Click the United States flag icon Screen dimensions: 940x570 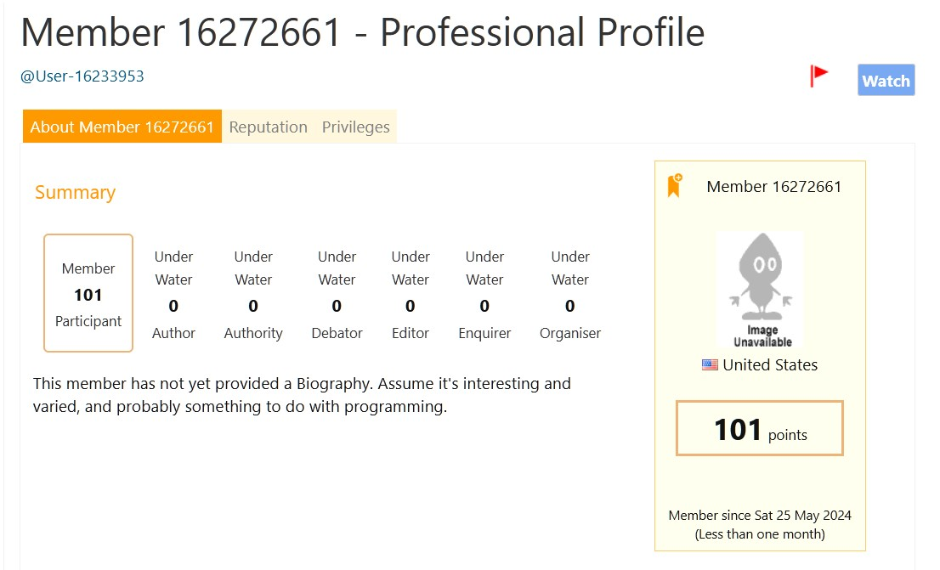(x=710, y=365)
